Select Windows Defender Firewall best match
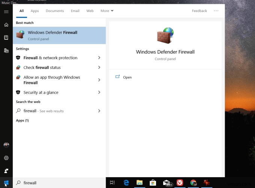Screen dimensions: 255x188 coord(59,36)
